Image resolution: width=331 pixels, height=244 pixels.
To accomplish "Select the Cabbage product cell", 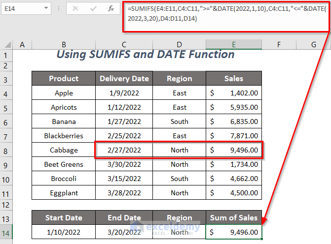I will (64, 150).
